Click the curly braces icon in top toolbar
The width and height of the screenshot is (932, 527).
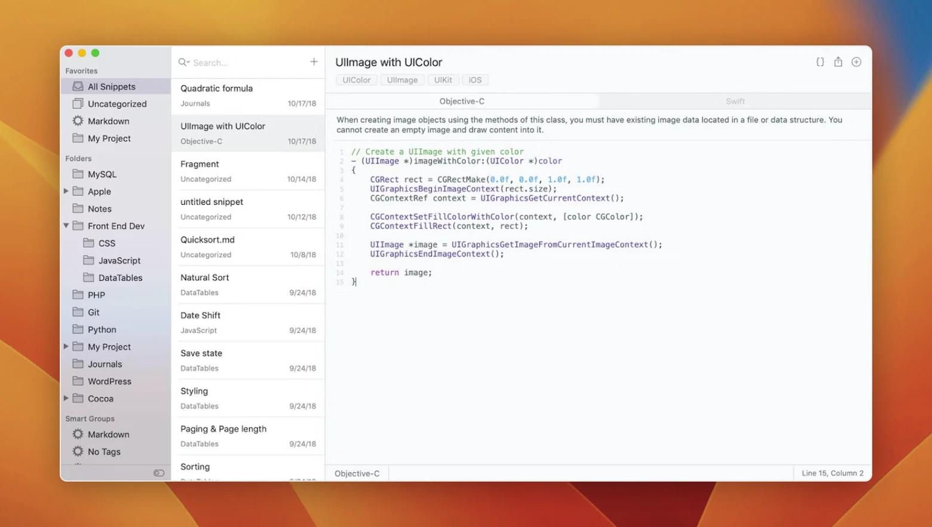[820, 62]
